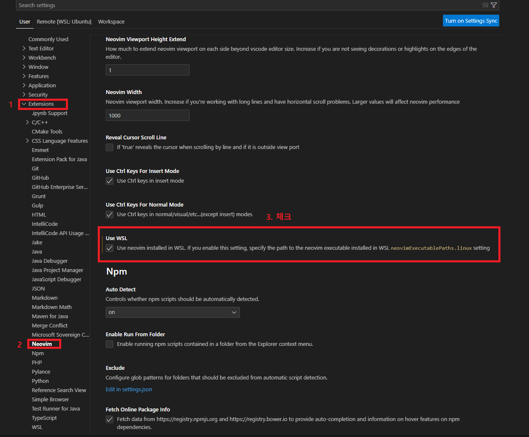529x437 pixels.
Task: Select Python extension settings
Action: 40,381
